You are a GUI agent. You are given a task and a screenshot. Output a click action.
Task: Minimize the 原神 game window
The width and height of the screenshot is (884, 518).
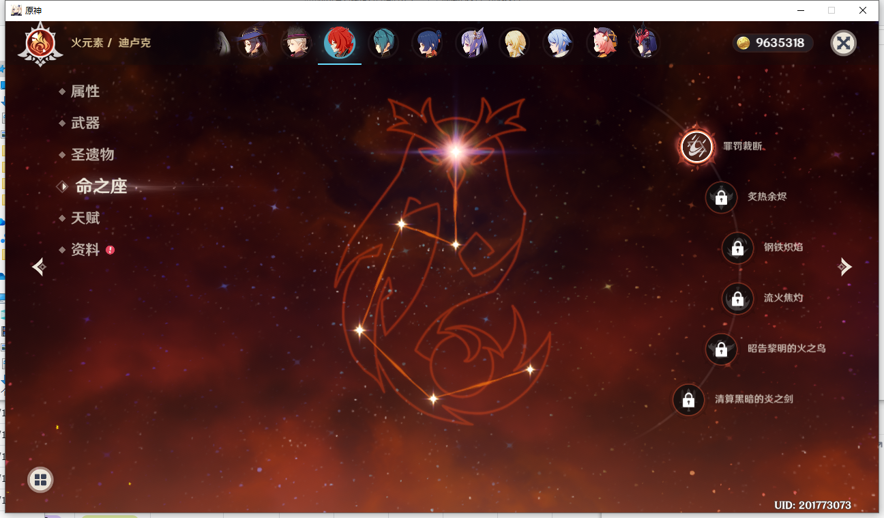click(800, 10)
